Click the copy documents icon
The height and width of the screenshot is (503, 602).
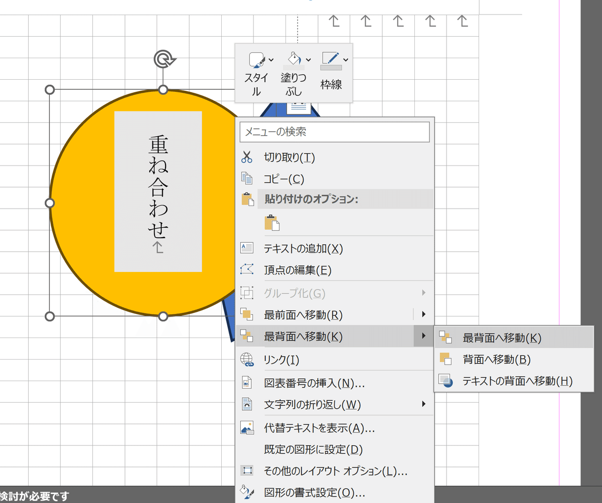247,179
